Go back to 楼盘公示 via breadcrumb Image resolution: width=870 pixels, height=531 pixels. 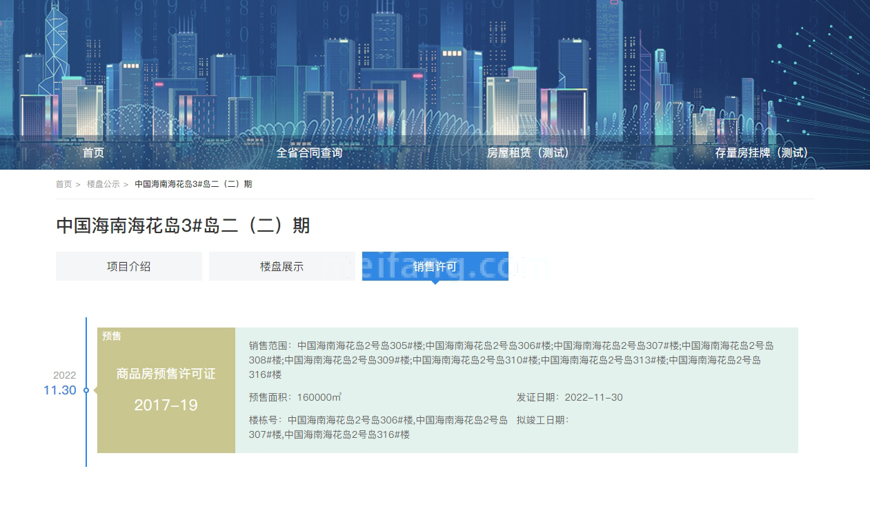click(x=103, y=184)
